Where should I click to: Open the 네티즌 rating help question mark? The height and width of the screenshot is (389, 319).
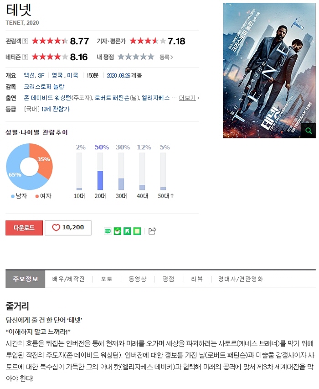coord(25,57)
